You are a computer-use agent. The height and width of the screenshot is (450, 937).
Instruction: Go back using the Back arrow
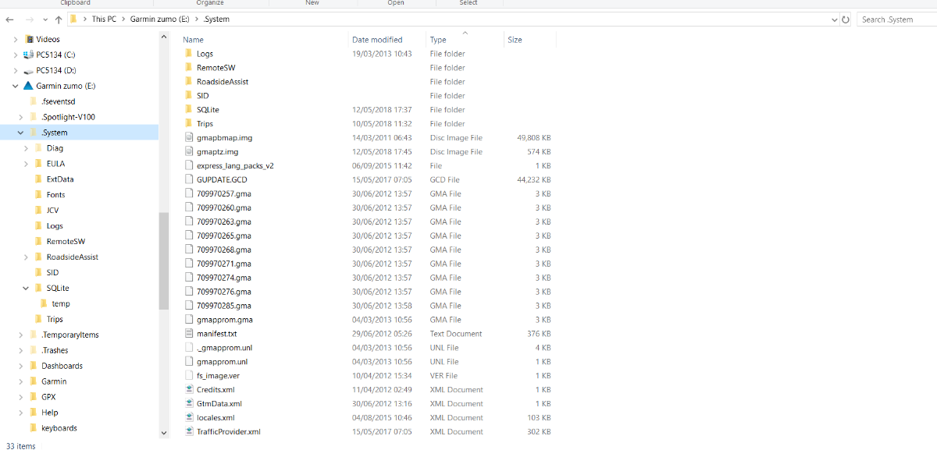point(9,19)
